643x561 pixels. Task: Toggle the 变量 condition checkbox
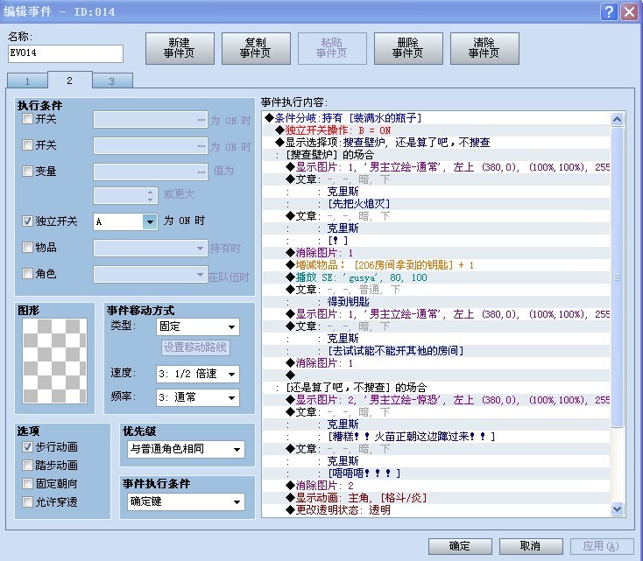(x=27, y=171)
